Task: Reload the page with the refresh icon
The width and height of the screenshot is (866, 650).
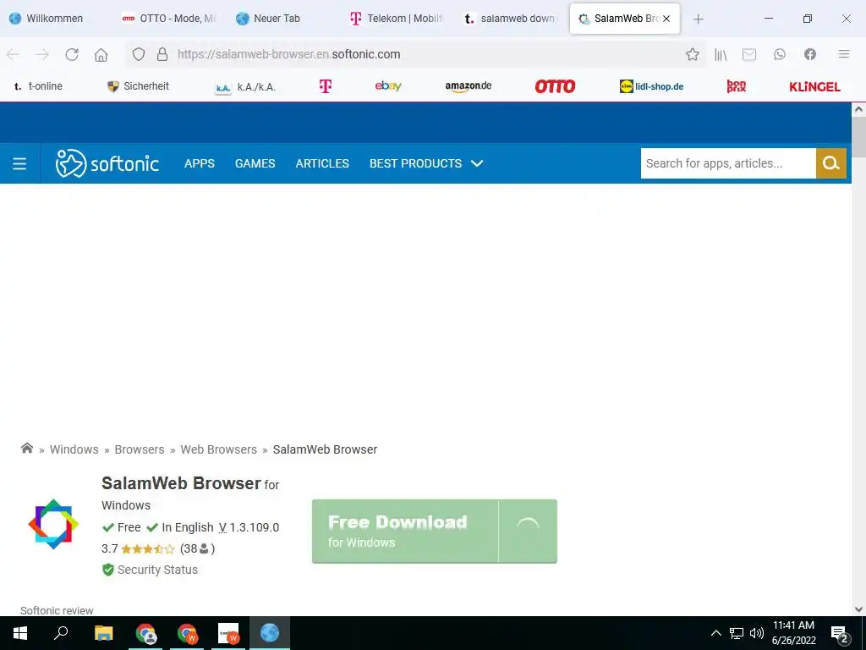Action: coord(72,54)
